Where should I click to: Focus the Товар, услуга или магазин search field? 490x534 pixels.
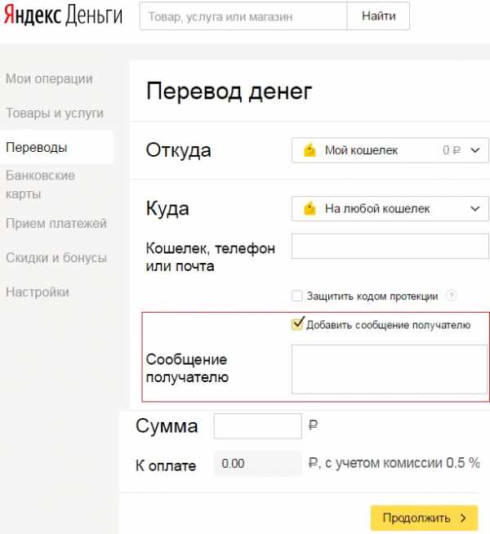click(243, 16)
